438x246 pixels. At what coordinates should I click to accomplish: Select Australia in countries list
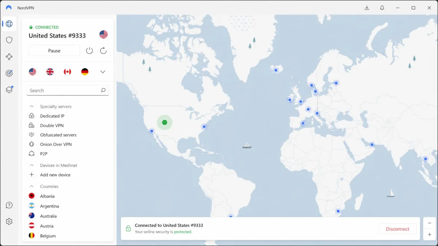48,216
